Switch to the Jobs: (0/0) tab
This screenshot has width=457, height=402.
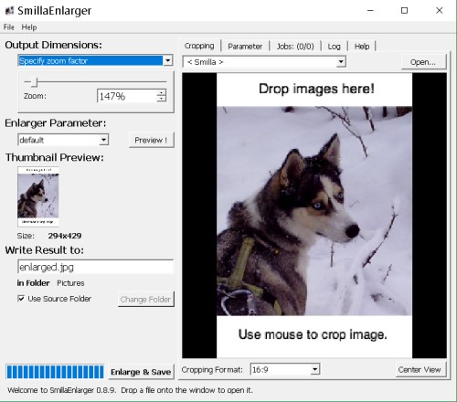(x=295, y=47)
